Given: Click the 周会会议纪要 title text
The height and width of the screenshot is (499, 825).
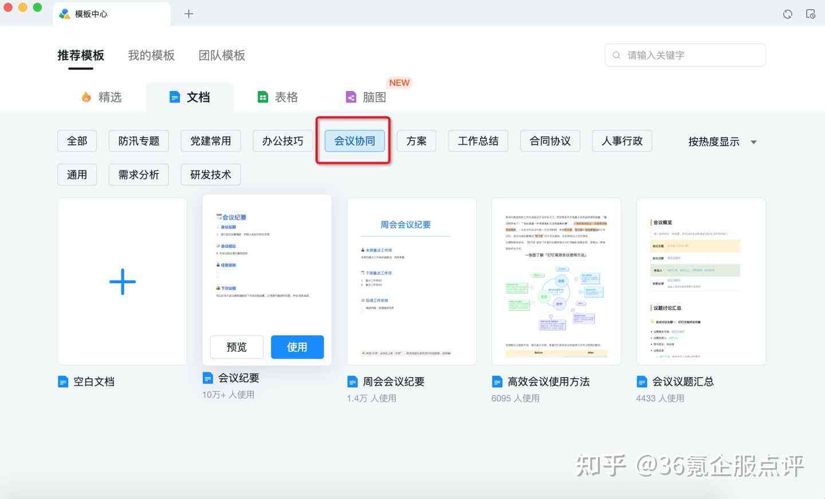Looking at the screenshot, I should 394,382.
